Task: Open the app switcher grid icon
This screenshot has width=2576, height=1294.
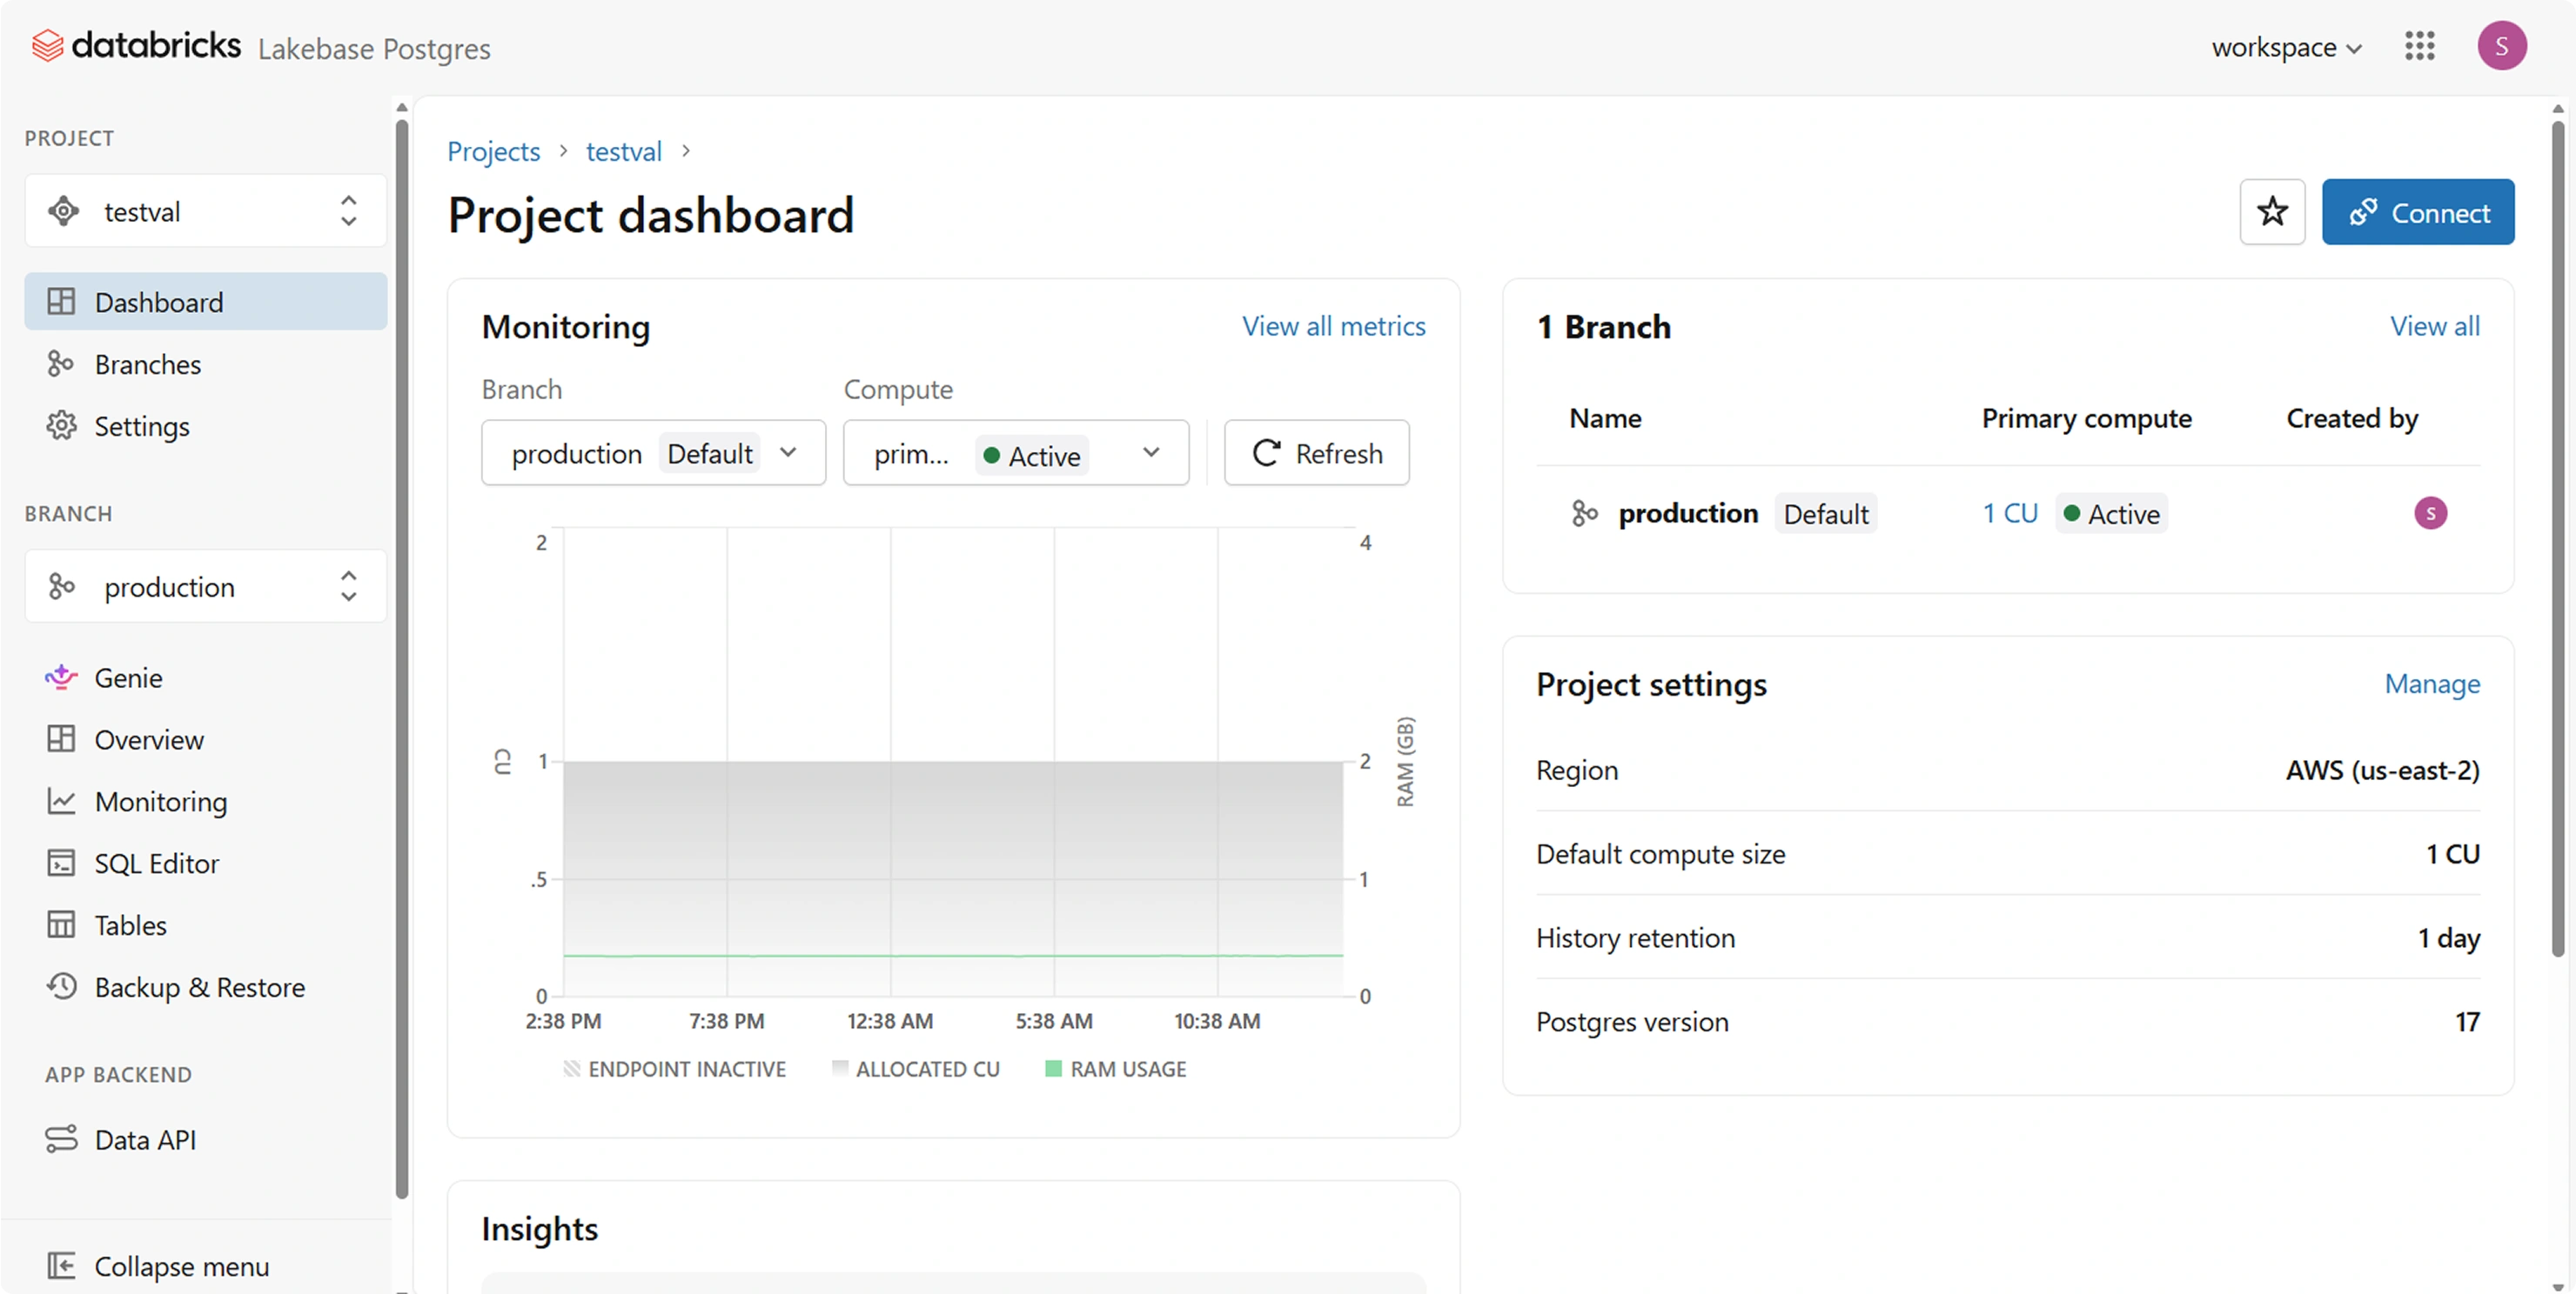Action: click(2419, 46)
